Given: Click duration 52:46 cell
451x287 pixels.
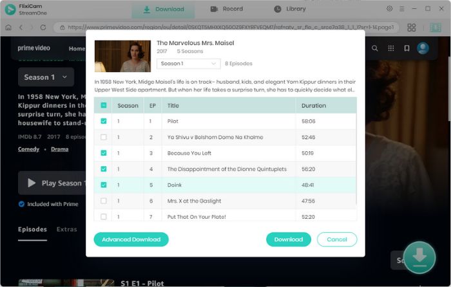Looking at the screenshot, I should click(x=325, y=137).
